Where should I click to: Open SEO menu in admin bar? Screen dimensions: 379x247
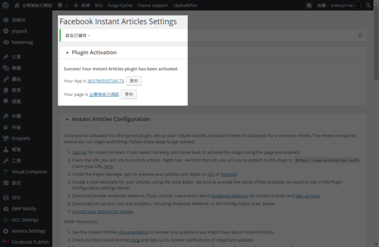(98, 5)
